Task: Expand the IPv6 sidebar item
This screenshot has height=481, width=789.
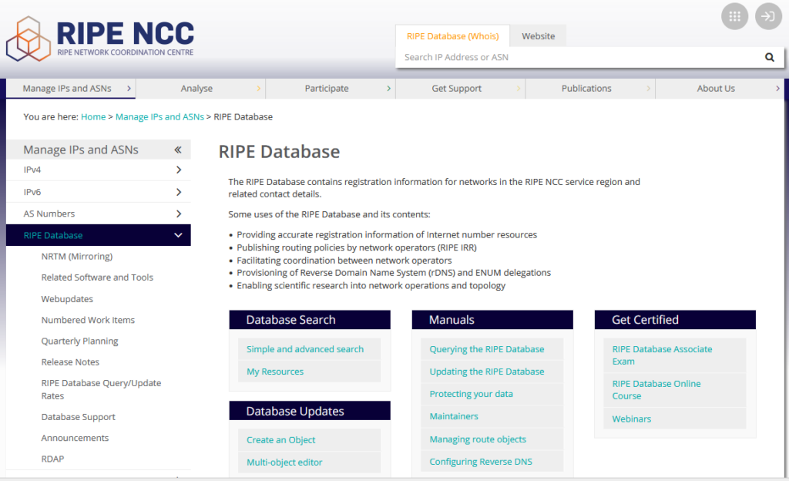Action: pyautogui.click(x=179, y=192)
